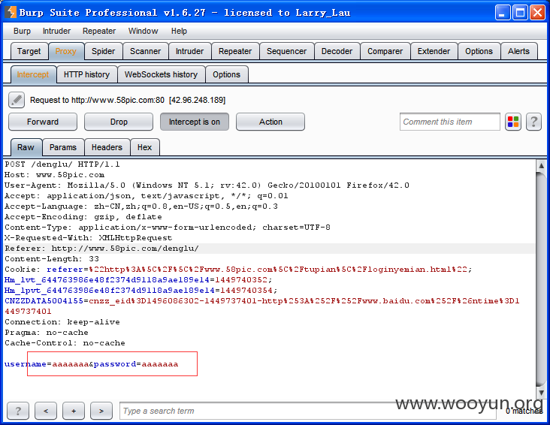Click the Content-Type header line
The width and height of the screenshot is (550, 425).
coord(168,228)
